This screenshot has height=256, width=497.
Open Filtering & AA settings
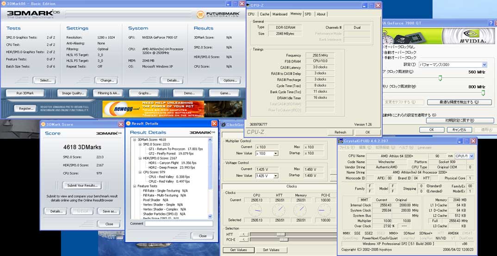tap(108, 93)
